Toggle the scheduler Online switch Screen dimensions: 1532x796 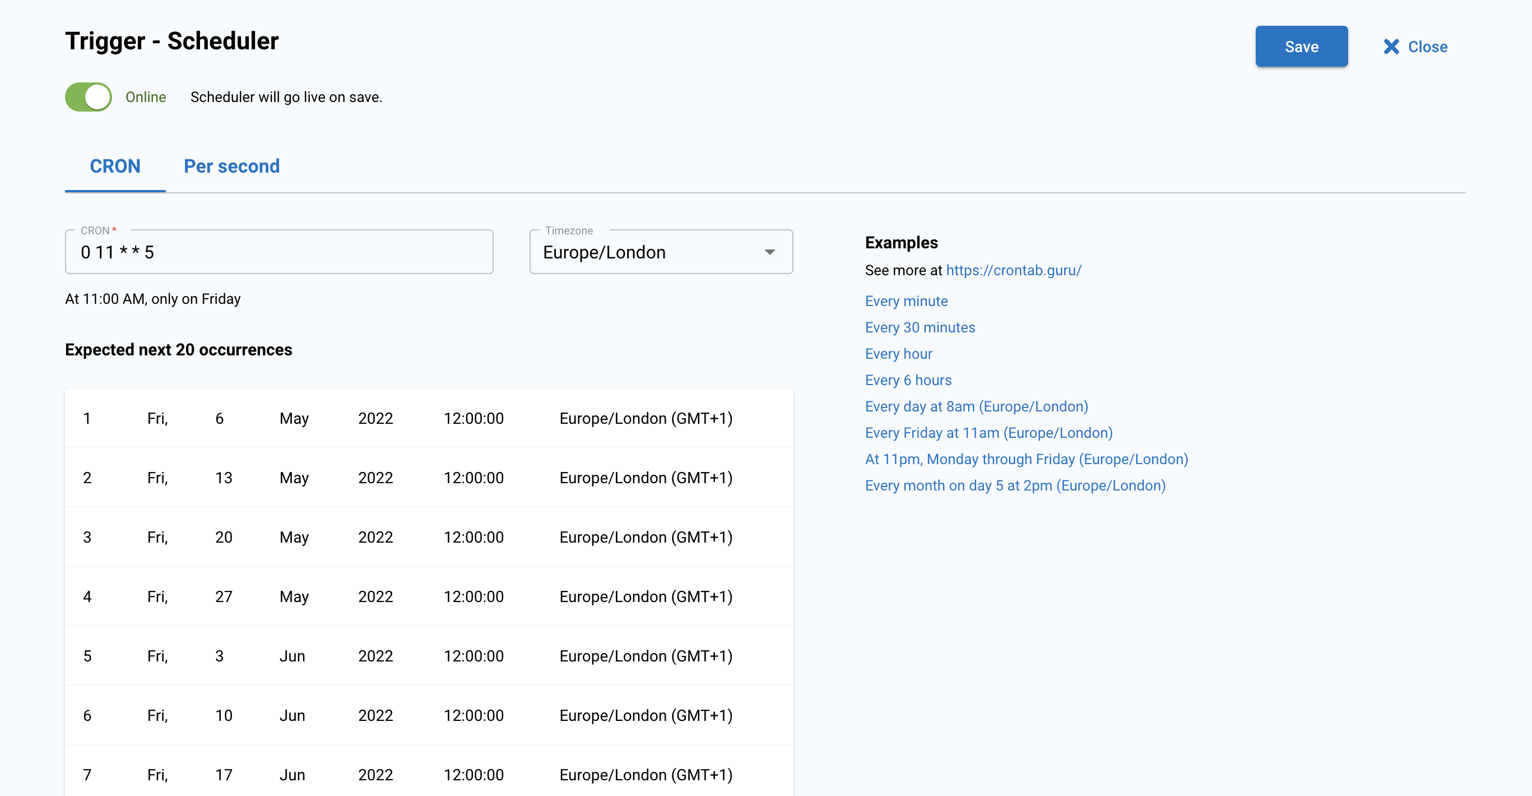click(x=88, y=96)
